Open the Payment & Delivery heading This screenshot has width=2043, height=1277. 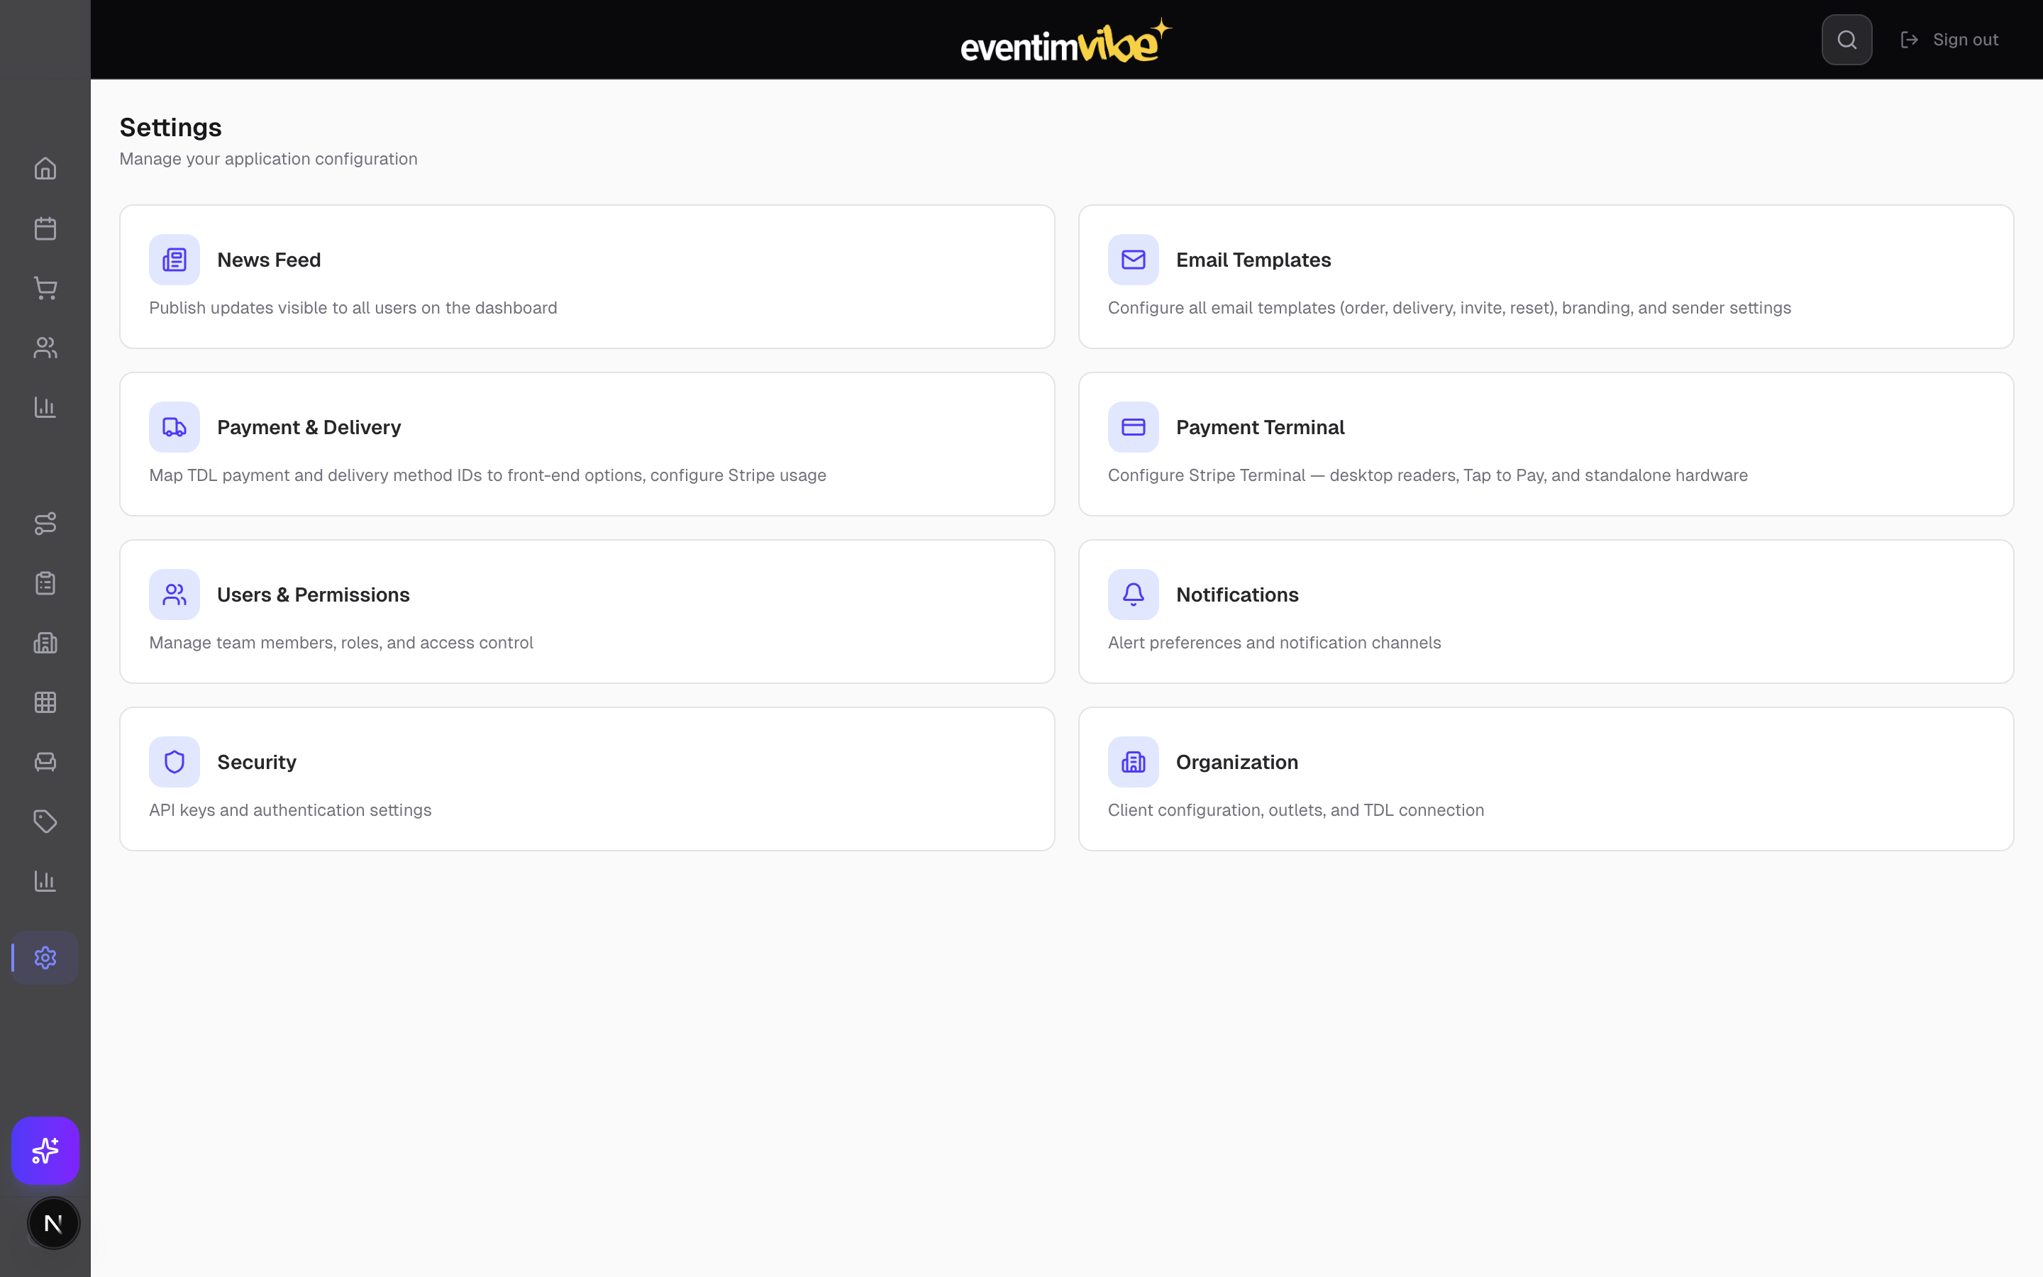pyautogui.click(x=309, y=427)
